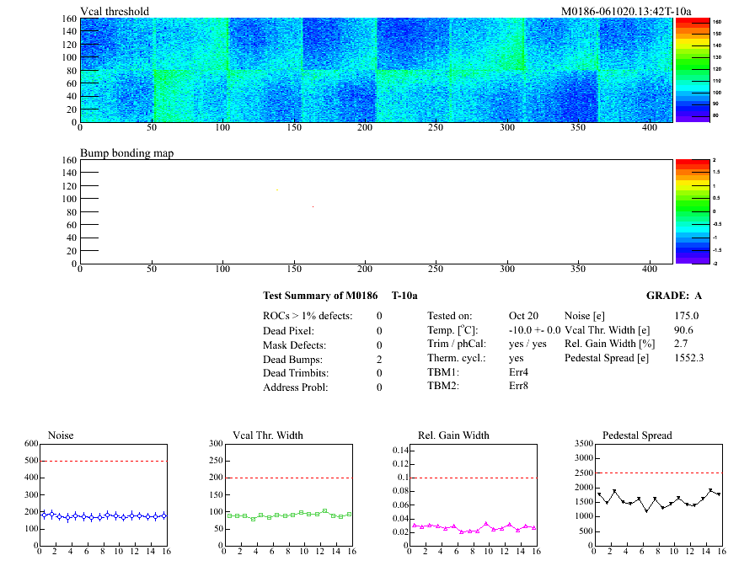Click the ROCs > 1% defects label
The width and height of the screenshot is (755, 566).
click(x=308, y=316)
